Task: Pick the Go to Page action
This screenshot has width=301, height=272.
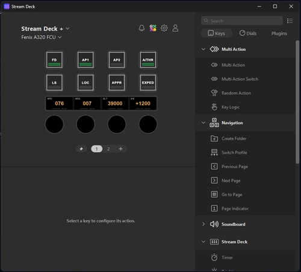Action: tap(245, 195)
